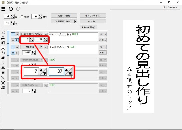Click the undo arrow icon
182x130 pixels.
(11, 9)
